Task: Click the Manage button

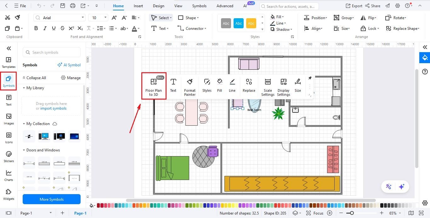Action: [71, 78]
